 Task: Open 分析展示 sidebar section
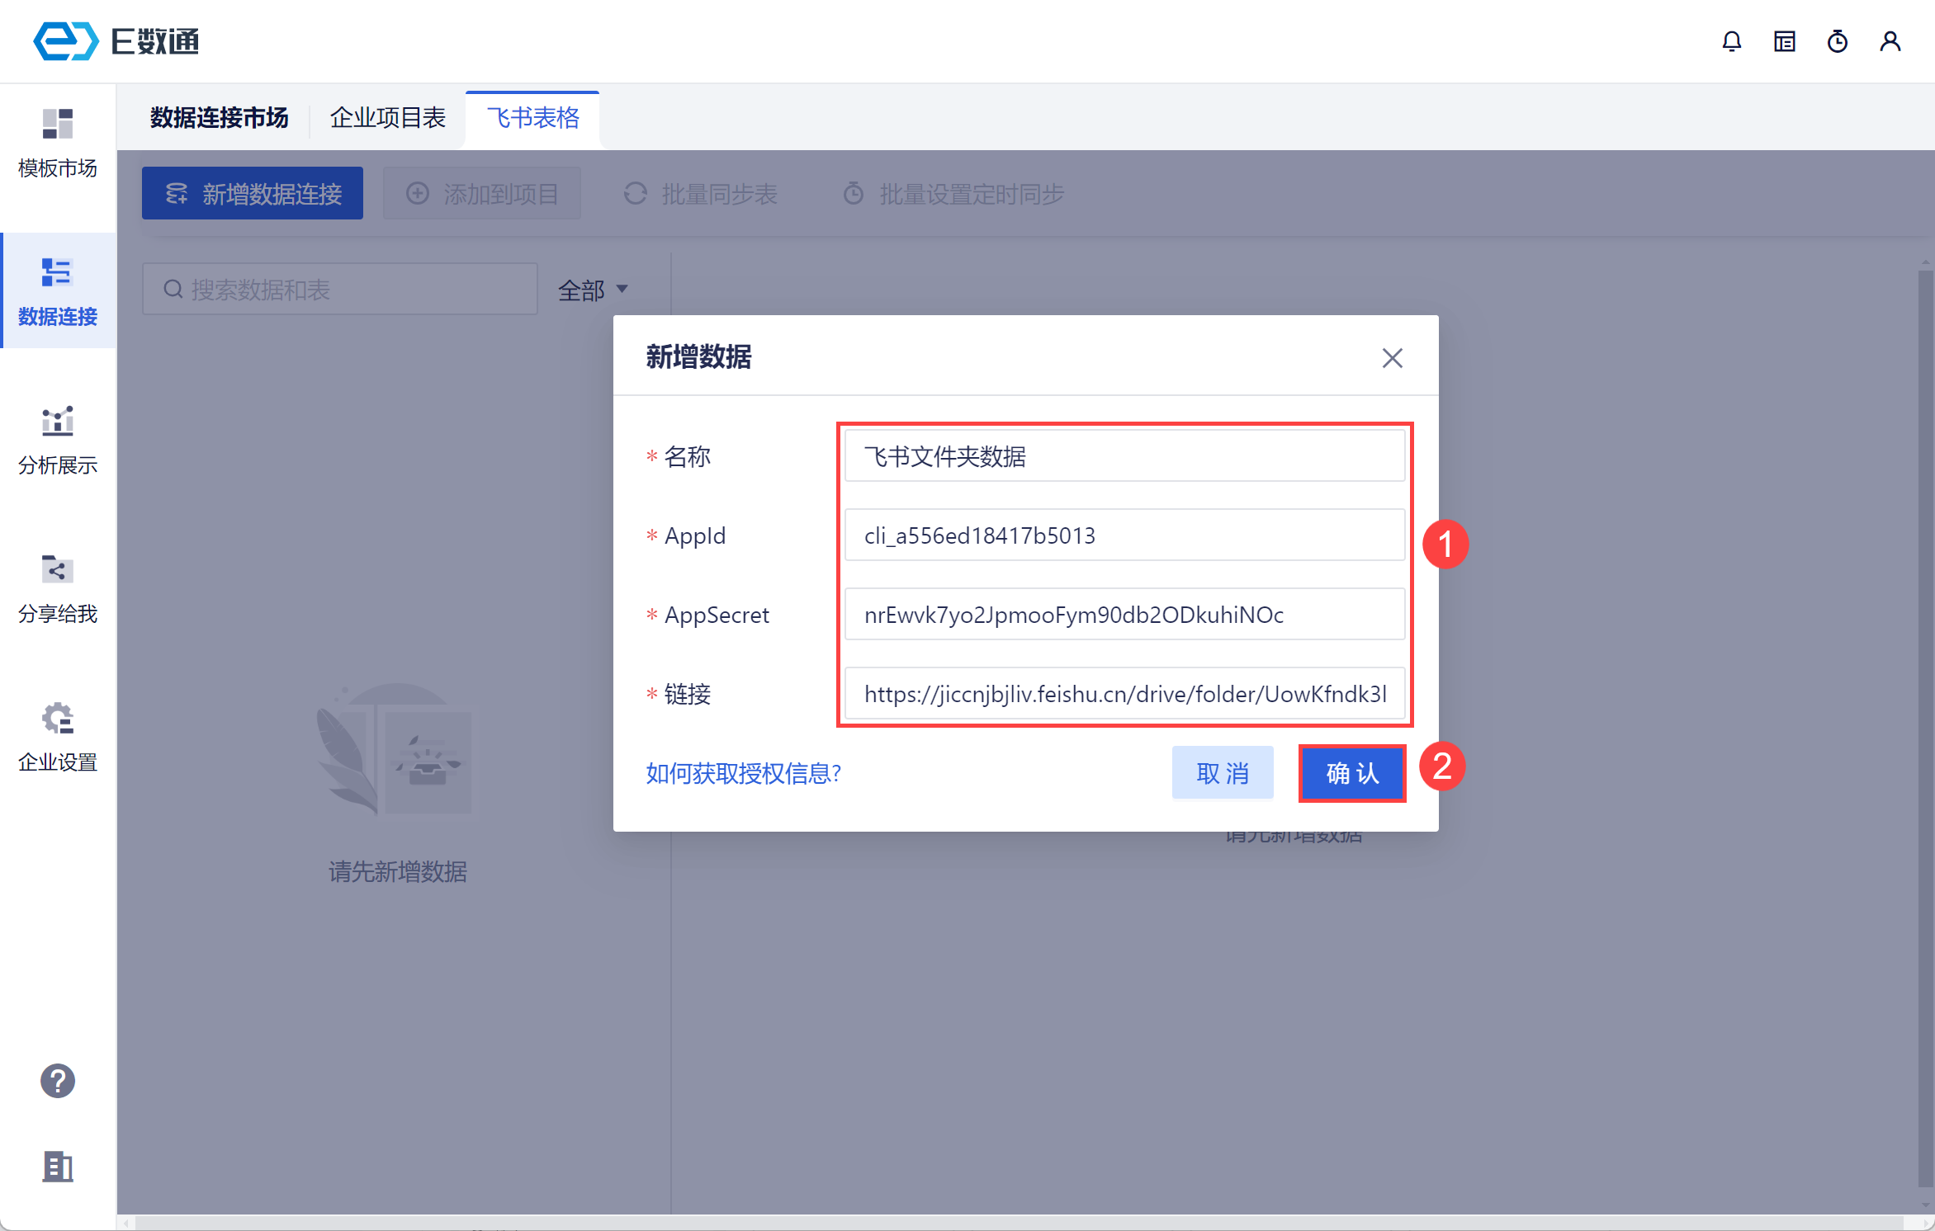pos(58,441)
